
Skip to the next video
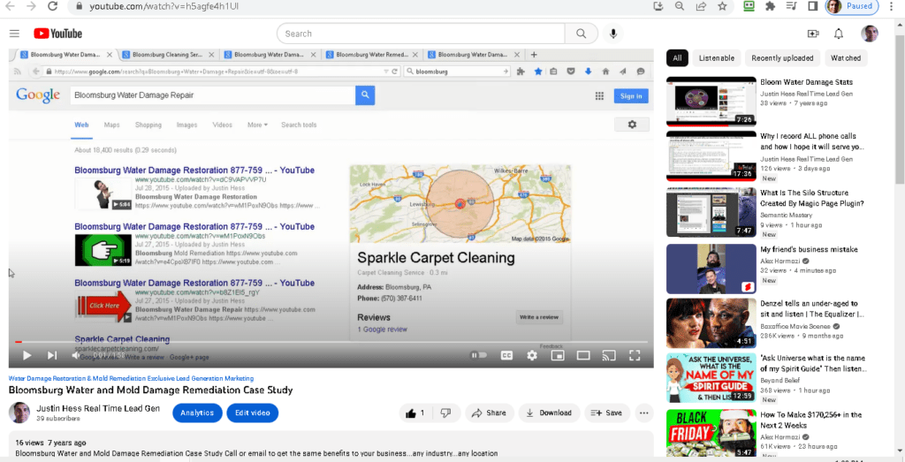(x=52, y=355)
